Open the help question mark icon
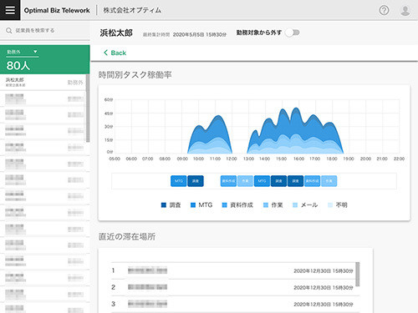 coord(384,11)
